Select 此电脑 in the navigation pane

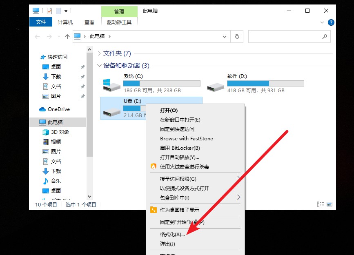point(58,122)
